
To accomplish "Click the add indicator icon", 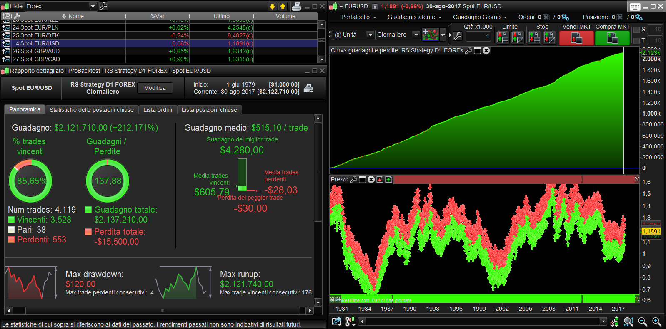I will pyautogui.click(x=431, y=35).
